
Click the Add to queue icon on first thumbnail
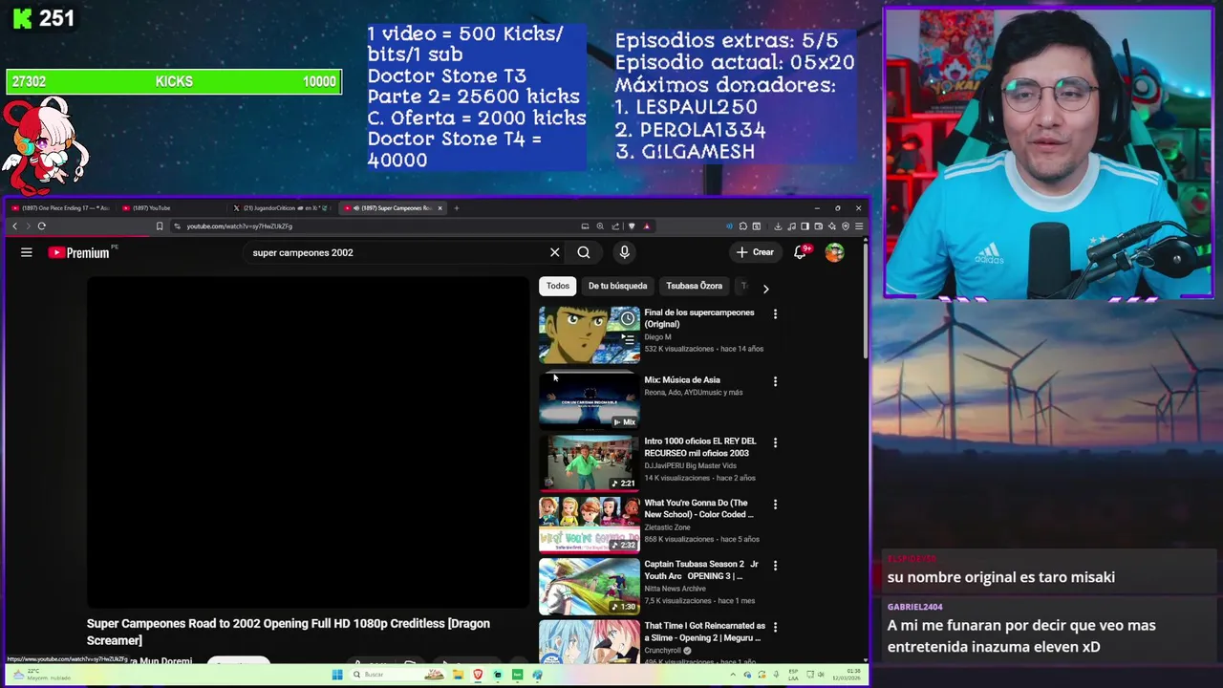click(x=628, y=338)
